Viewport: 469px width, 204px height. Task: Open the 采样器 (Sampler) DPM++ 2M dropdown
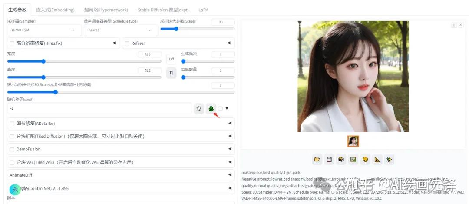[44, 30]
